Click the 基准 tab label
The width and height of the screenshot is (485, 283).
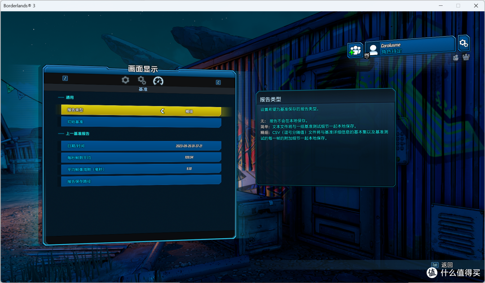[x=143, y=89]
